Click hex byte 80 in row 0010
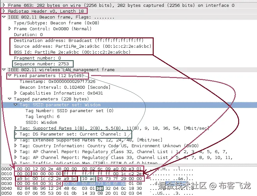 (x=35, y=174)
